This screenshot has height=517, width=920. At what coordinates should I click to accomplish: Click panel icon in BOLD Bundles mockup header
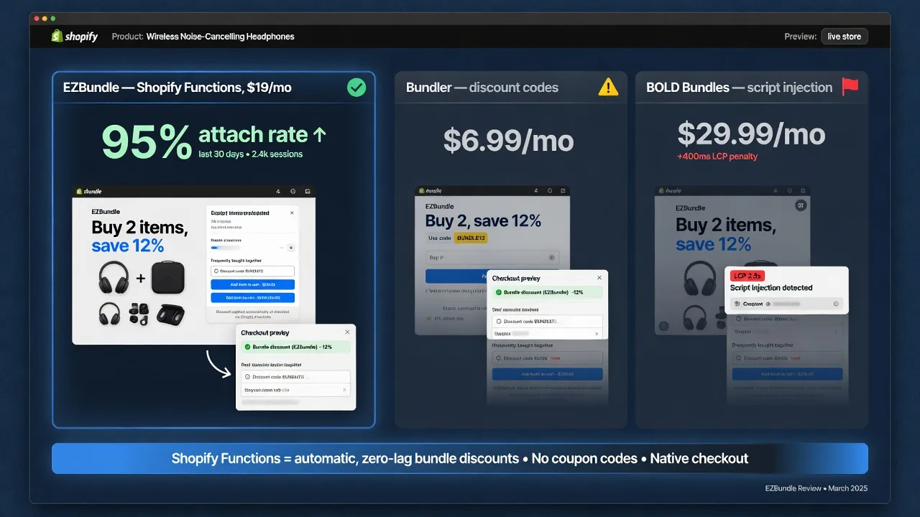pyautogui.click(x=803, y=190)
